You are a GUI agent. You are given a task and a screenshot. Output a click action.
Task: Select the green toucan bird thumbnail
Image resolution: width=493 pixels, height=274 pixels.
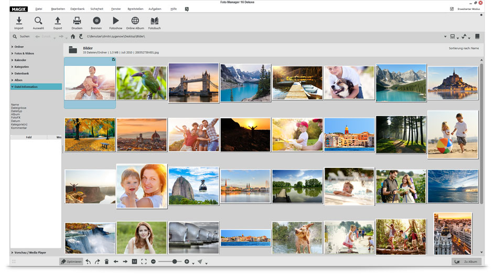[142, 83]
